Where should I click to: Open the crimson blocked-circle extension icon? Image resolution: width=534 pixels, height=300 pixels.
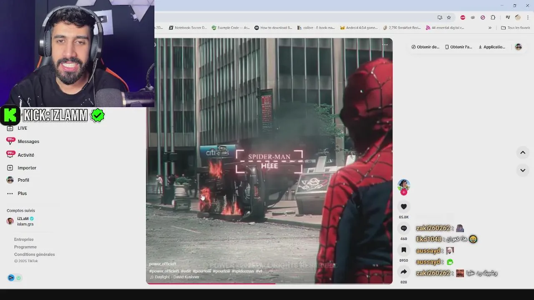tap(483, 17)
